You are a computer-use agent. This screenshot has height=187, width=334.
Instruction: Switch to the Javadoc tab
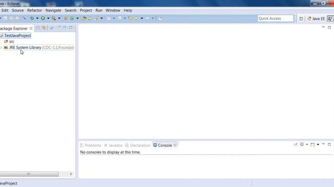tap(113, 145)
